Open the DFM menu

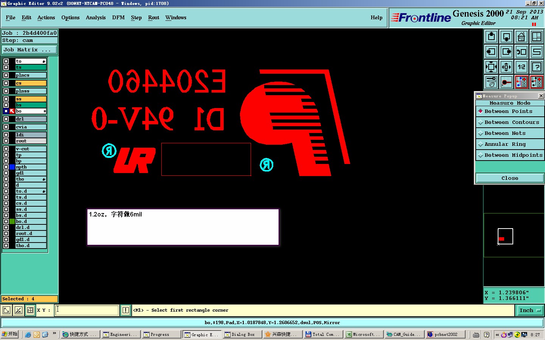coord(118,17)
